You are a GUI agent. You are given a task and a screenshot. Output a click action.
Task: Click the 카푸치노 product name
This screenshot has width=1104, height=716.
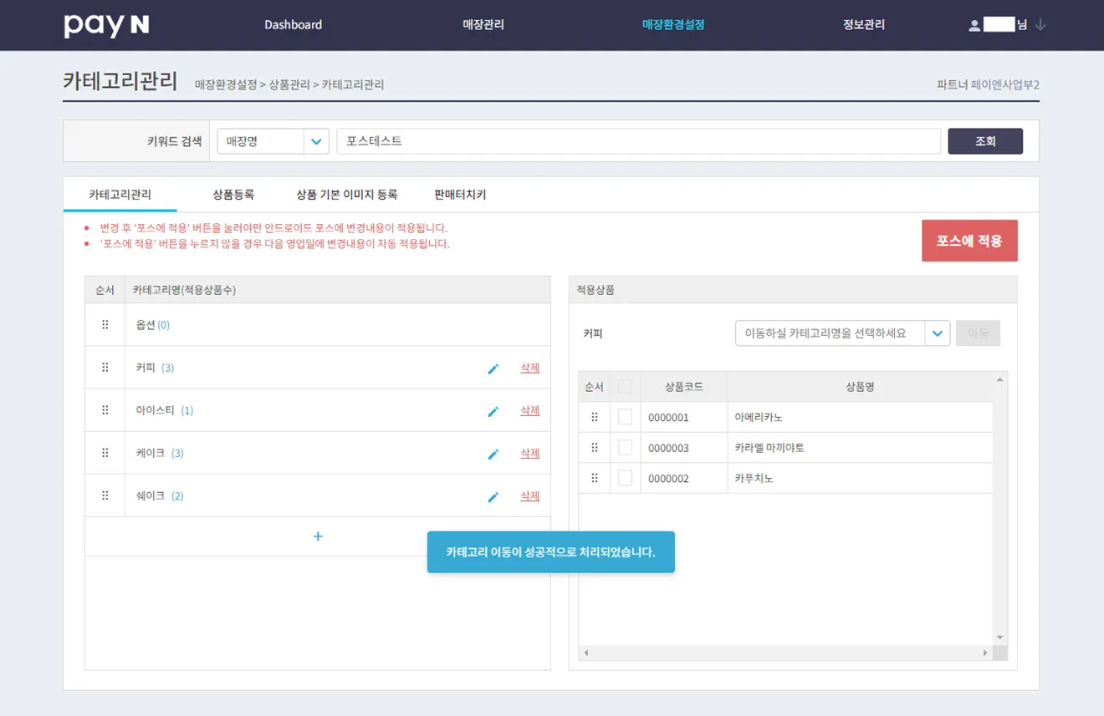(x=754, y=479)
